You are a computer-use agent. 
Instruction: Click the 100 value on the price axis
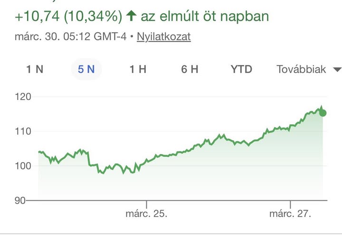coord(23,166)
